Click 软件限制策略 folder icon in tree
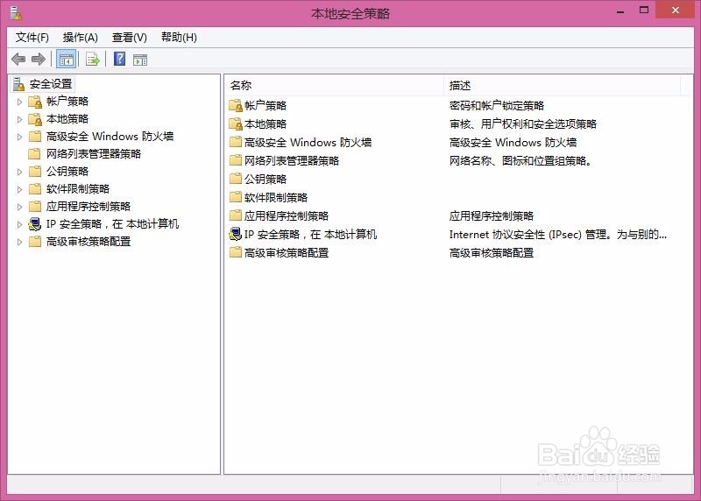The height and width of the screenshot is (501, 701). click(35, 188)
